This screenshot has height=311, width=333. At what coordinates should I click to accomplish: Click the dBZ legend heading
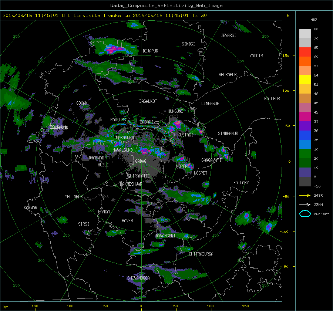point(314,20)
